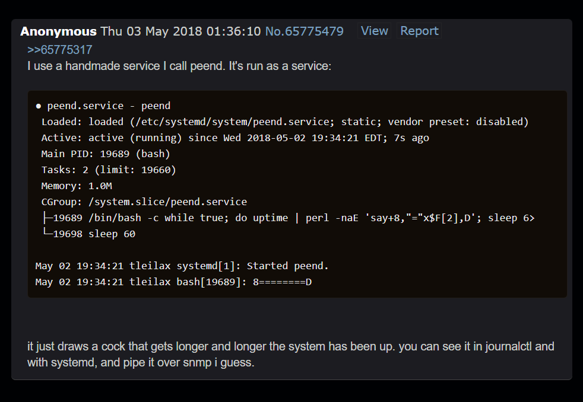
Task: Click the closing paragraph mentioning journalctl
Action: [x=290, y=354]
